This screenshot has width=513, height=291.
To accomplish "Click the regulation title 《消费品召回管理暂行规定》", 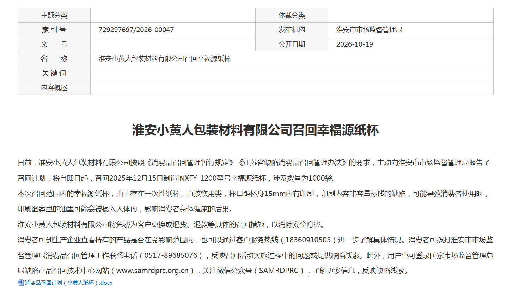I will click(x=191, y=163).
